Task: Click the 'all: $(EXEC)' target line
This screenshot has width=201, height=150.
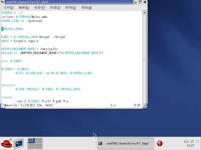Action: click(x=12, y=61)
